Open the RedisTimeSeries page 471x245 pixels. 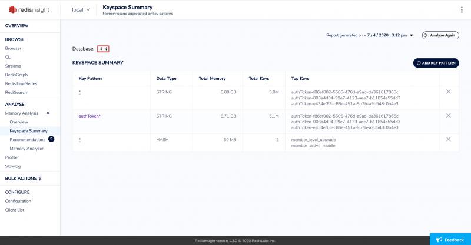click(21, 83)
